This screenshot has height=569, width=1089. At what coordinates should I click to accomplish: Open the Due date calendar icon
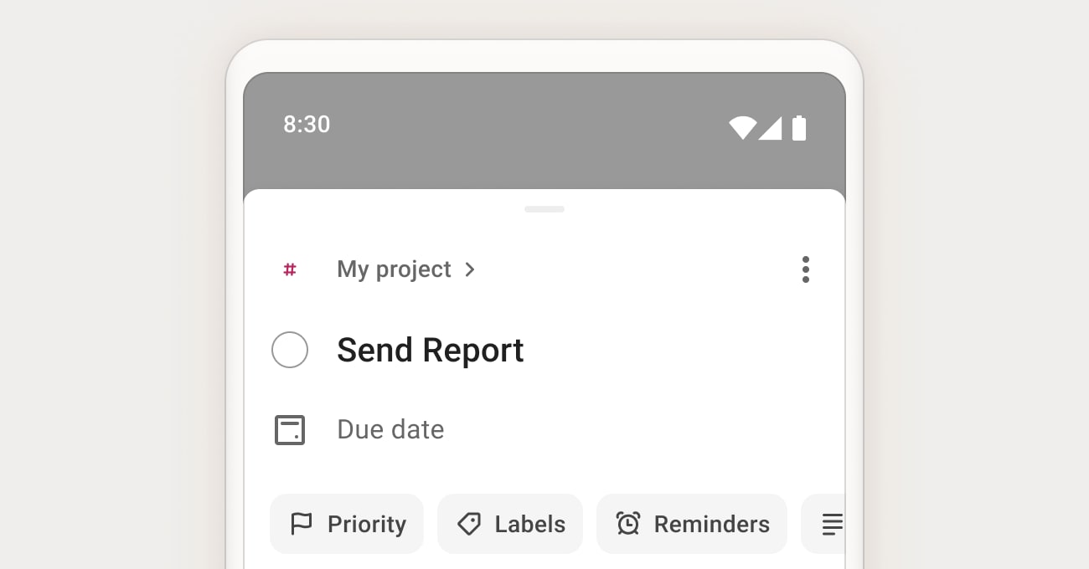point(290,429)
